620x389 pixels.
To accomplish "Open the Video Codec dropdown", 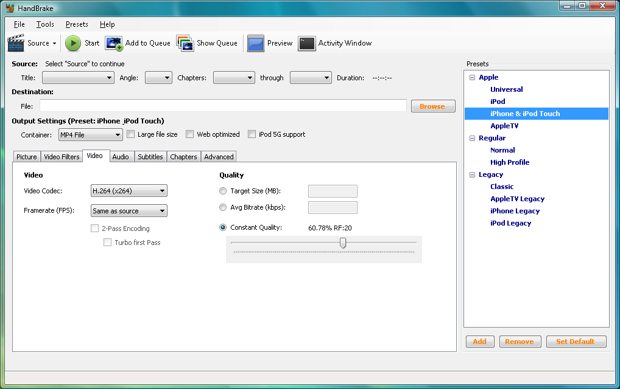I will (x=129, y=191).
